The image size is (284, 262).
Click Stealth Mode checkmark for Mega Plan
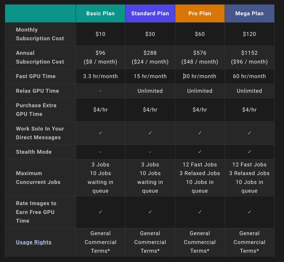pyautogui.click(x=249, y=152)
